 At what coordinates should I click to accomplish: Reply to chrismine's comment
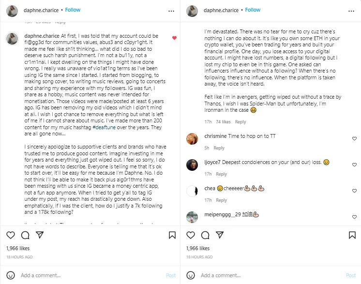tap(219, 148)
